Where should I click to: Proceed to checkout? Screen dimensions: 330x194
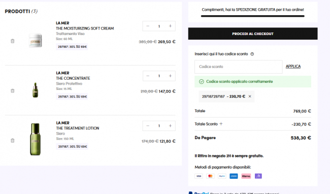point(253,34)
